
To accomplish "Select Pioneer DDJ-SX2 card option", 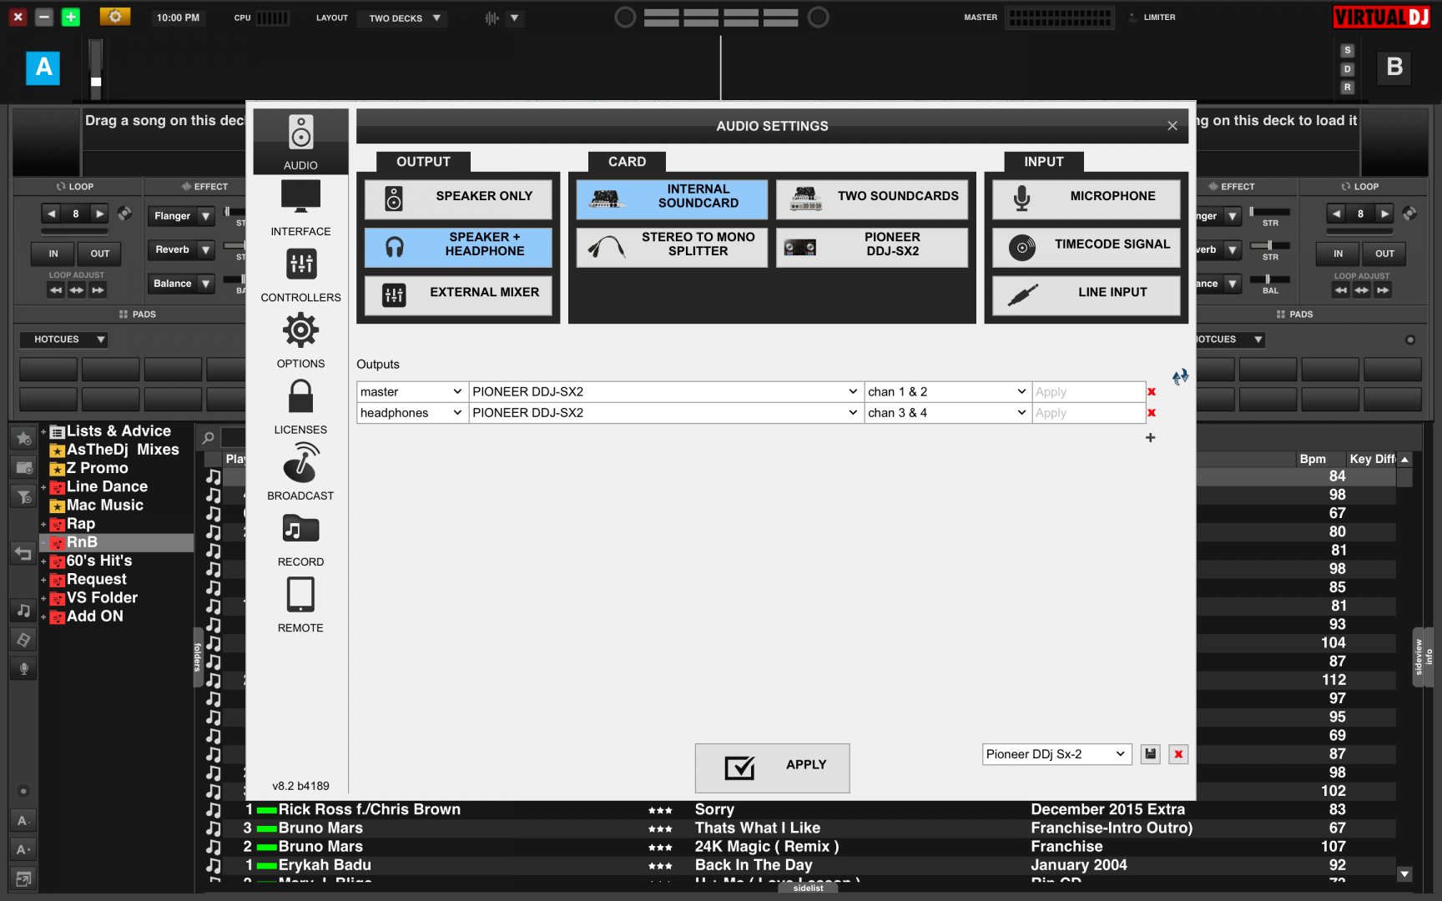I will [x=872, y=247].
